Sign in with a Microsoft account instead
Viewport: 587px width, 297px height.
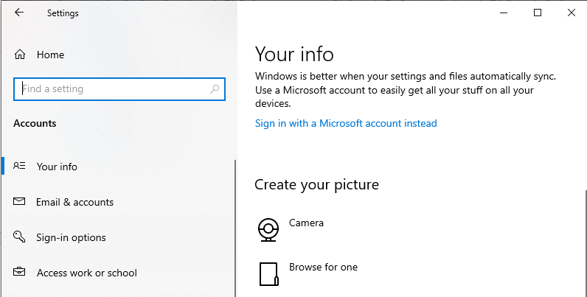[x=346, y=123]
